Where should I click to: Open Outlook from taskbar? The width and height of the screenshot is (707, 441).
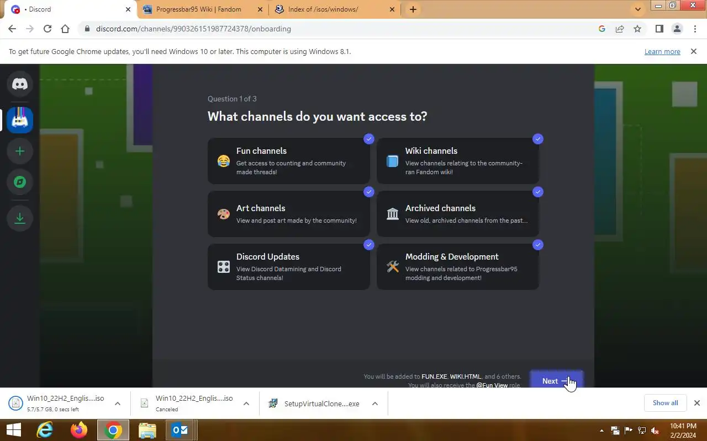click(x=180, y=430)
